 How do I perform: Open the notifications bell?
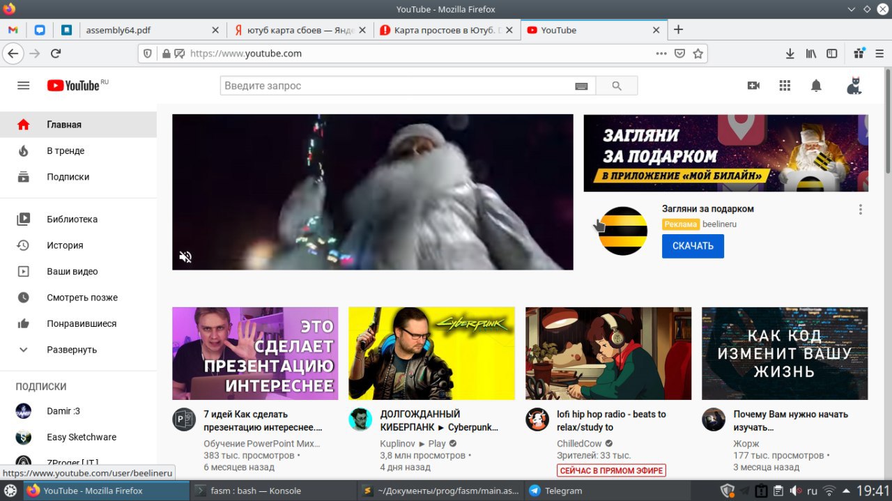pos(816,86)
